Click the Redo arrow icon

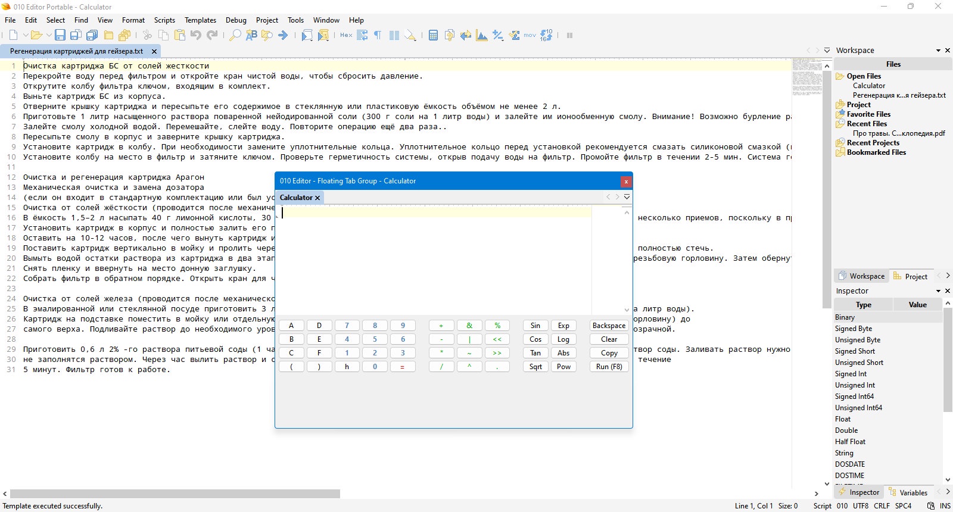click(211, 35)
